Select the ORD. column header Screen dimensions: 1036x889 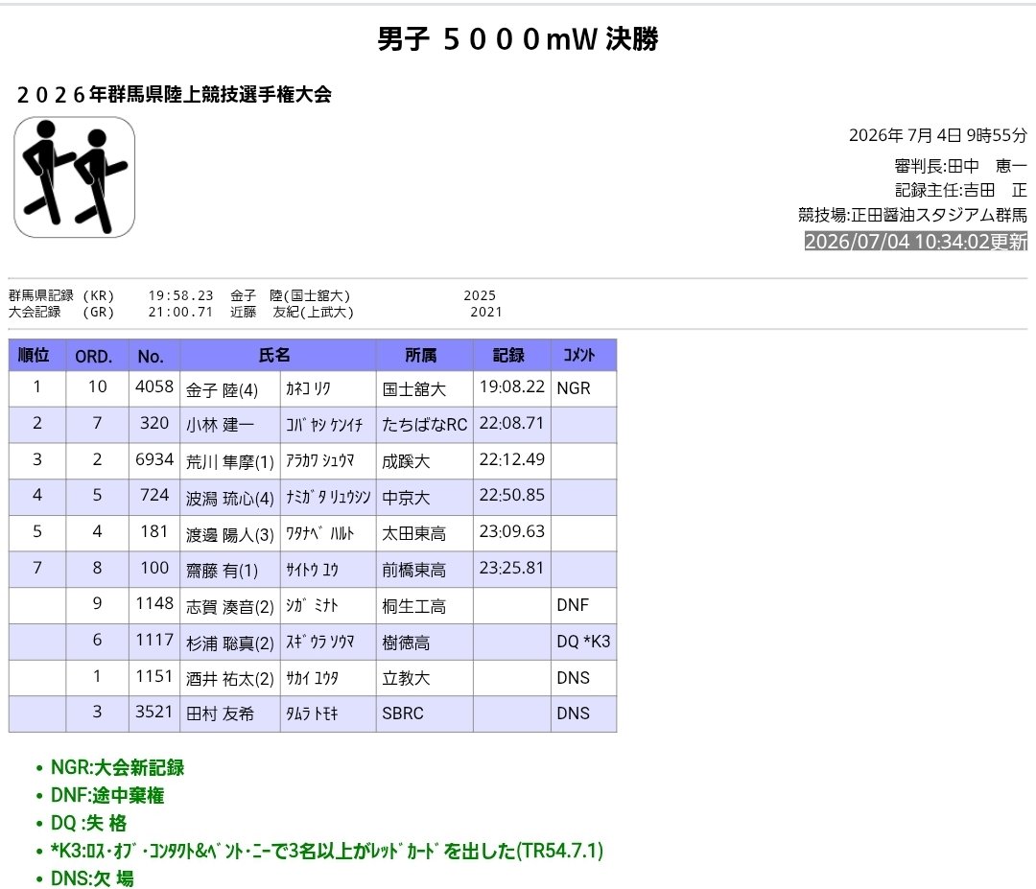(x=97, y=356)
